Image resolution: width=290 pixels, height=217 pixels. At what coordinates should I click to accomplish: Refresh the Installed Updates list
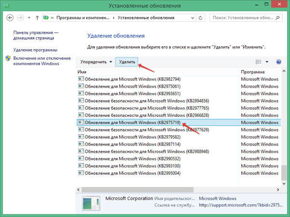pos(201,18)
